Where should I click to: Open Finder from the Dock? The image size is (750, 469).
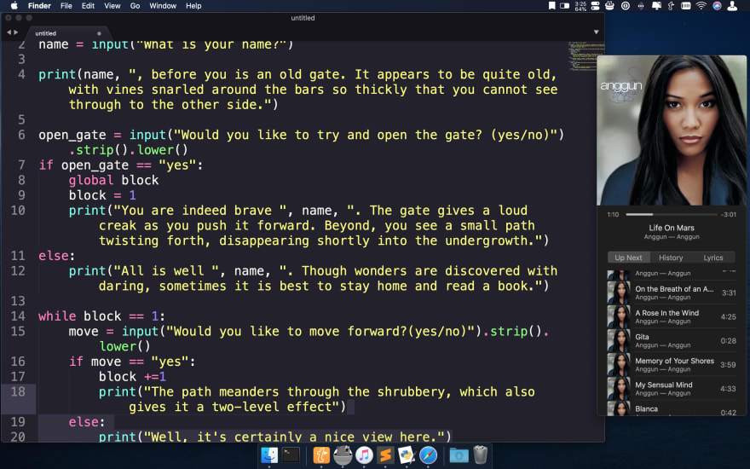click(269, 455)
